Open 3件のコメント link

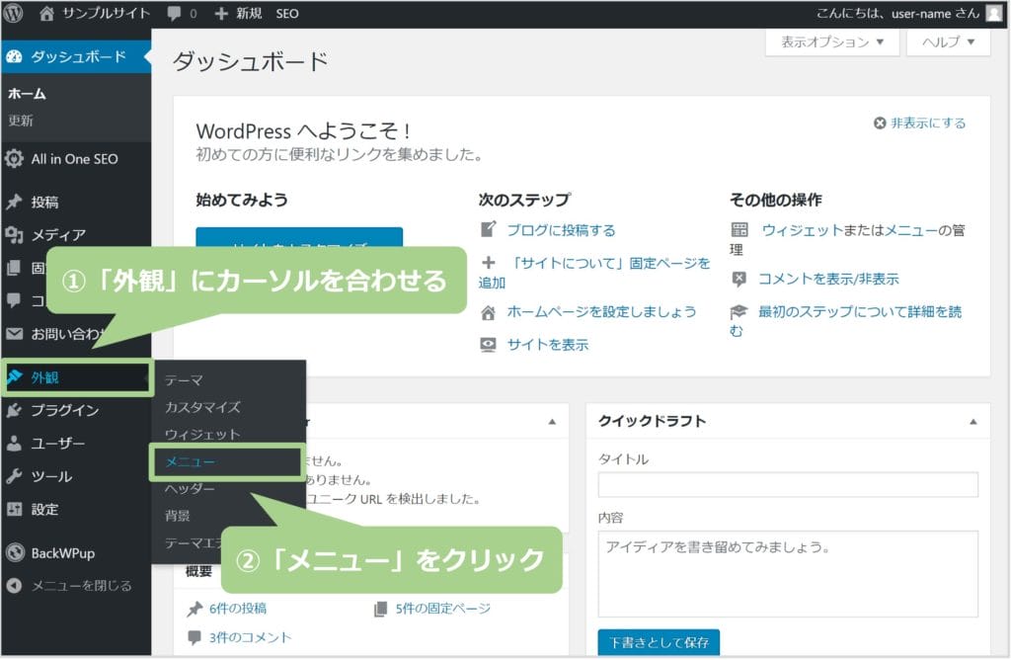(250, 637)
